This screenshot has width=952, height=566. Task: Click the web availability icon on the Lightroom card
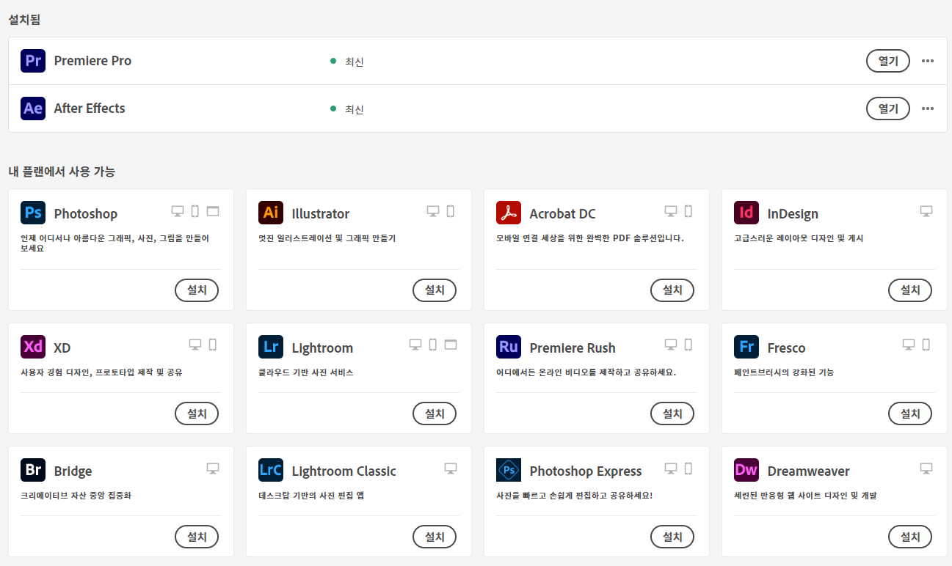(450, 345)
